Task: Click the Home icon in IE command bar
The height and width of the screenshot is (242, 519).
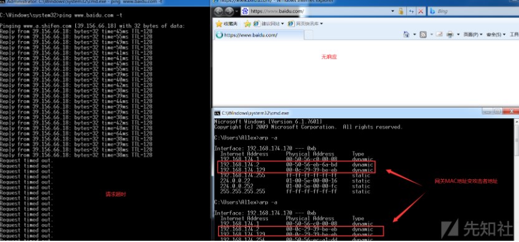Action: tap(406, 34)
